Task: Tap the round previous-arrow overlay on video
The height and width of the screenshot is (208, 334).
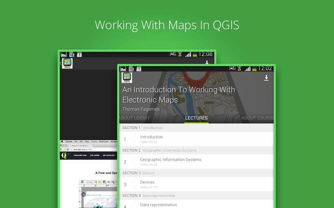Action: coord(83,194)
